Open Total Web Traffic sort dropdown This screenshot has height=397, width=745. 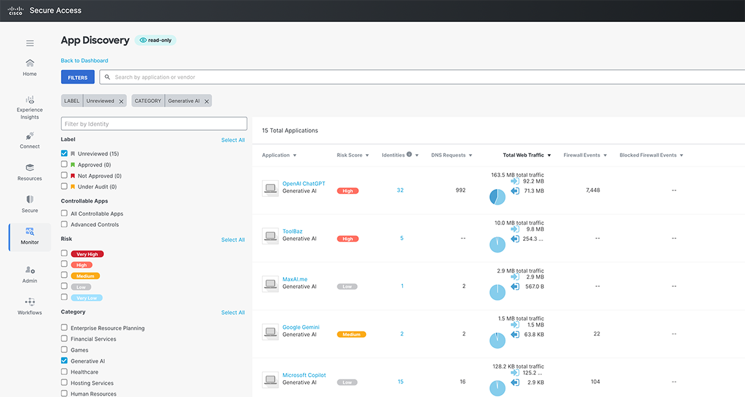click(x=549, y=155)
